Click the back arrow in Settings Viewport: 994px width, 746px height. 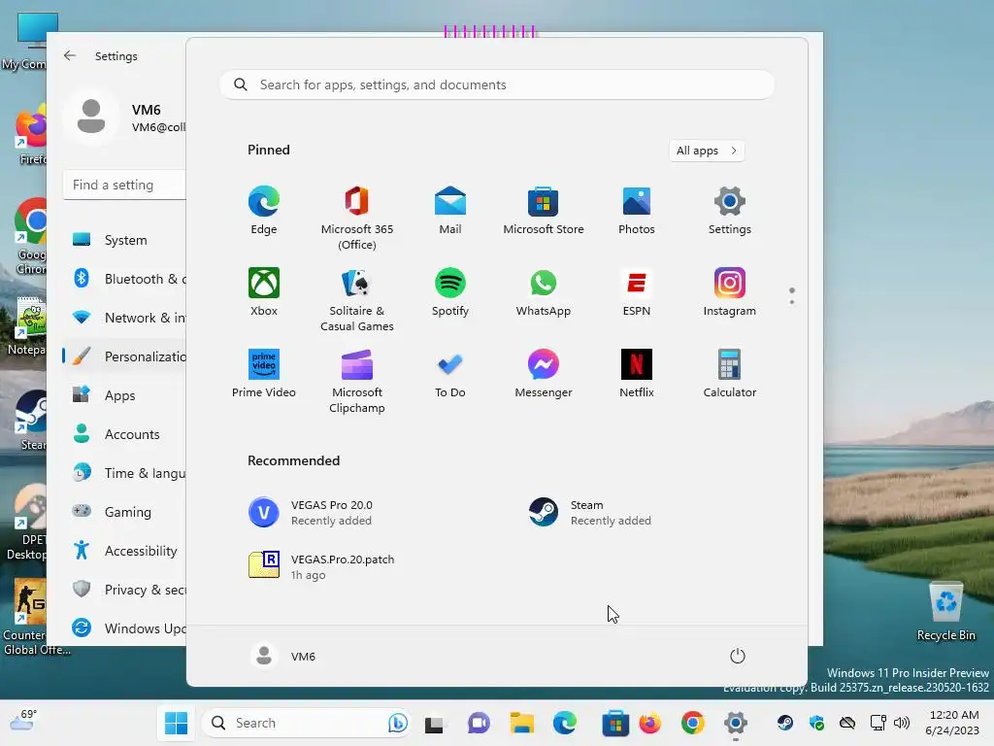coord(70,55)
